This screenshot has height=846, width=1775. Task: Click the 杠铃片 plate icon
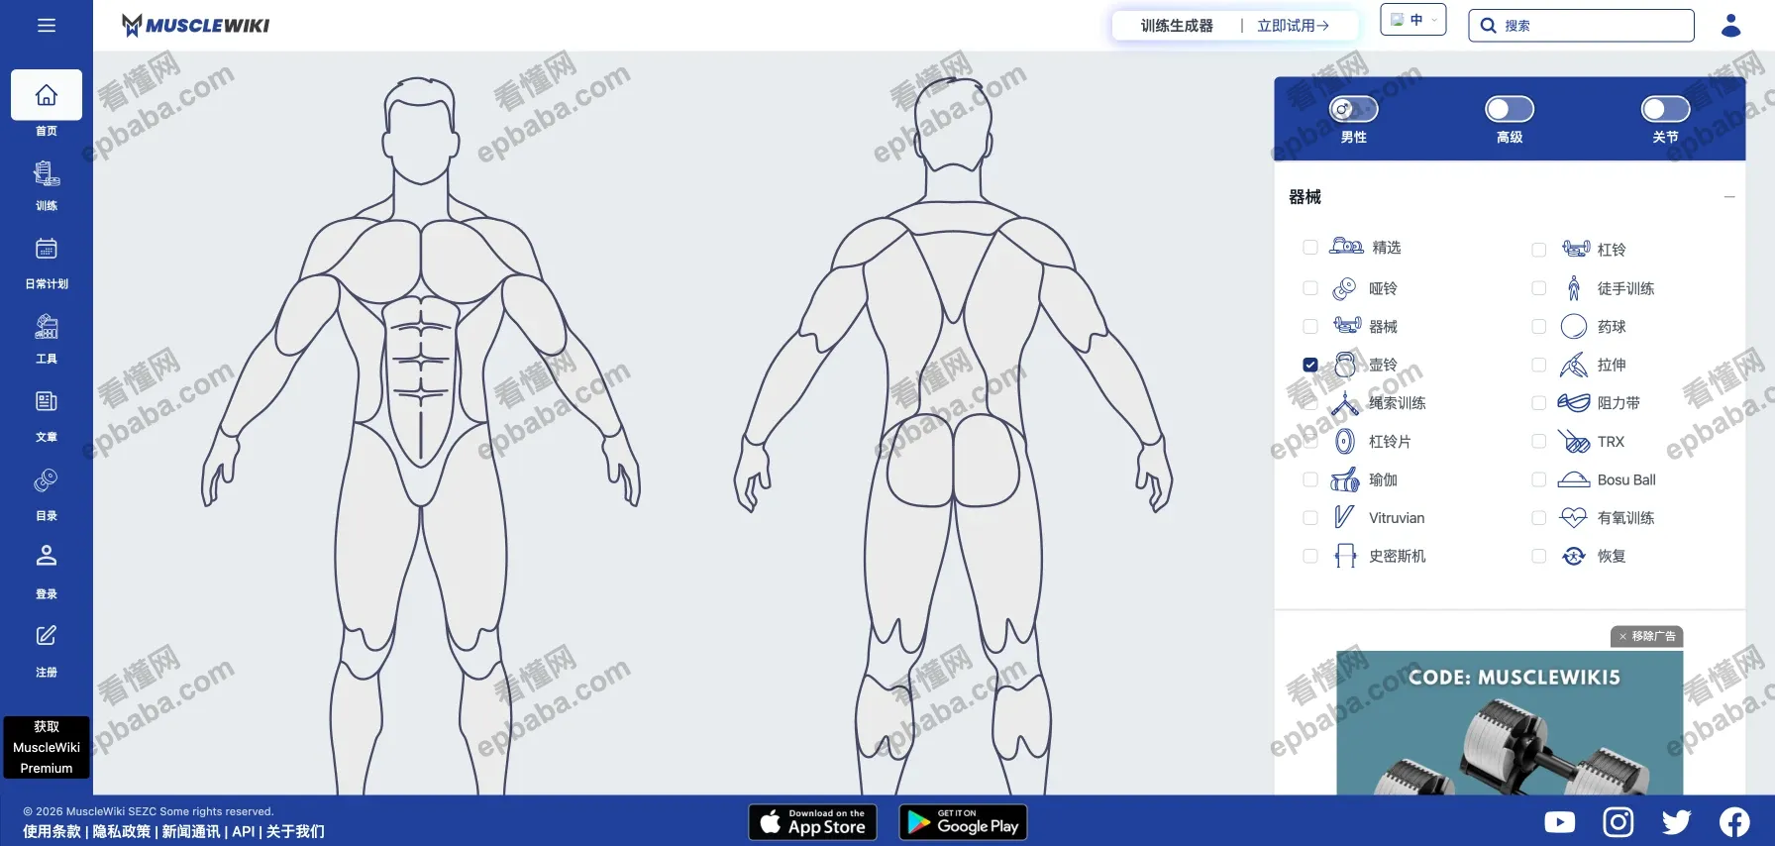point(1345,441)
